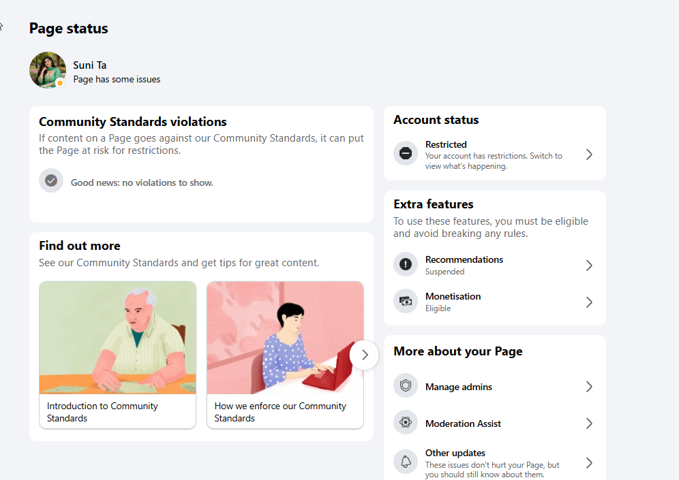This screenshot has width=679, height=480.
Task: Click the no violations checkmark icon
Action: click(x=51, y=180)
